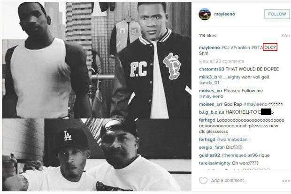Open the #GTA hashtag in the caption
Screen dimensions: 291x194
point(257,47)
